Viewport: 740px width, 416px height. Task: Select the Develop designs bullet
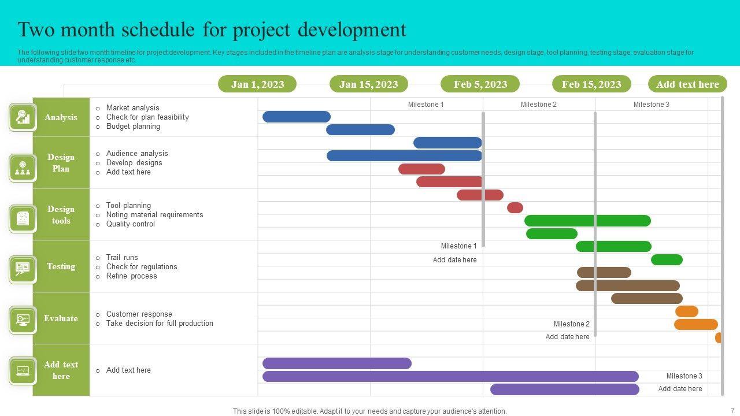coord(134,163)
